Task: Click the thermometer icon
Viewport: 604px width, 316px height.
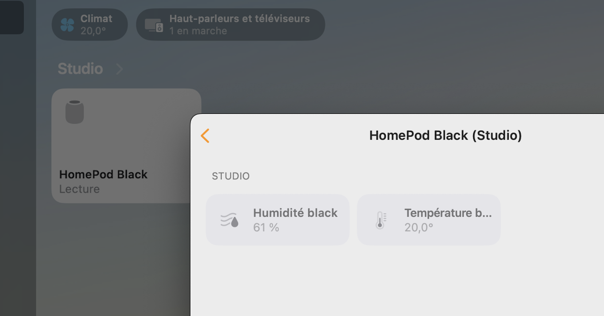Action: click(381, 220)
